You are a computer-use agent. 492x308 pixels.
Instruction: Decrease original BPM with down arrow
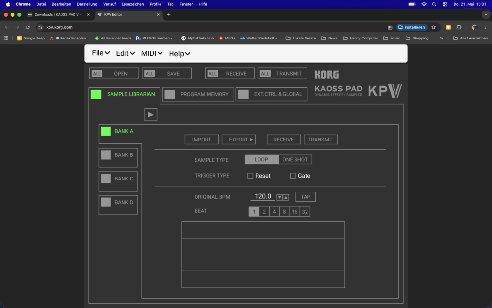pos(279,197)
